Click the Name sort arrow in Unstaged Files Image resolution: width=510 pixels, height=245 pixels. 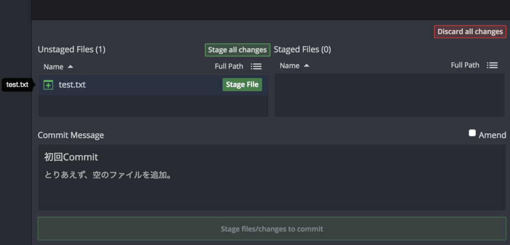[x=70, y=66]
